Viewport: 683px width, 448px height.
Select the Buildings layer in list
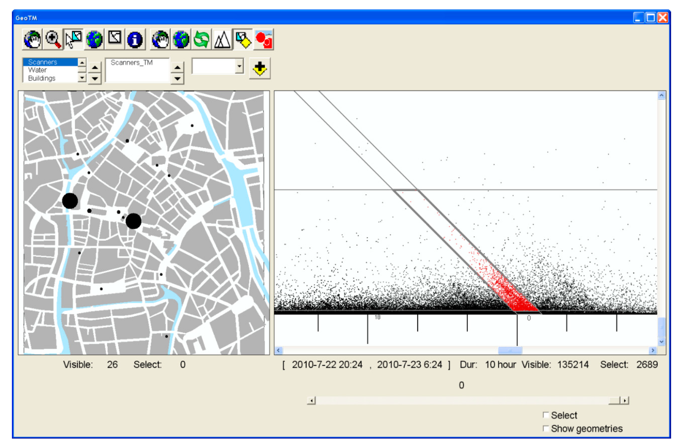42,78
